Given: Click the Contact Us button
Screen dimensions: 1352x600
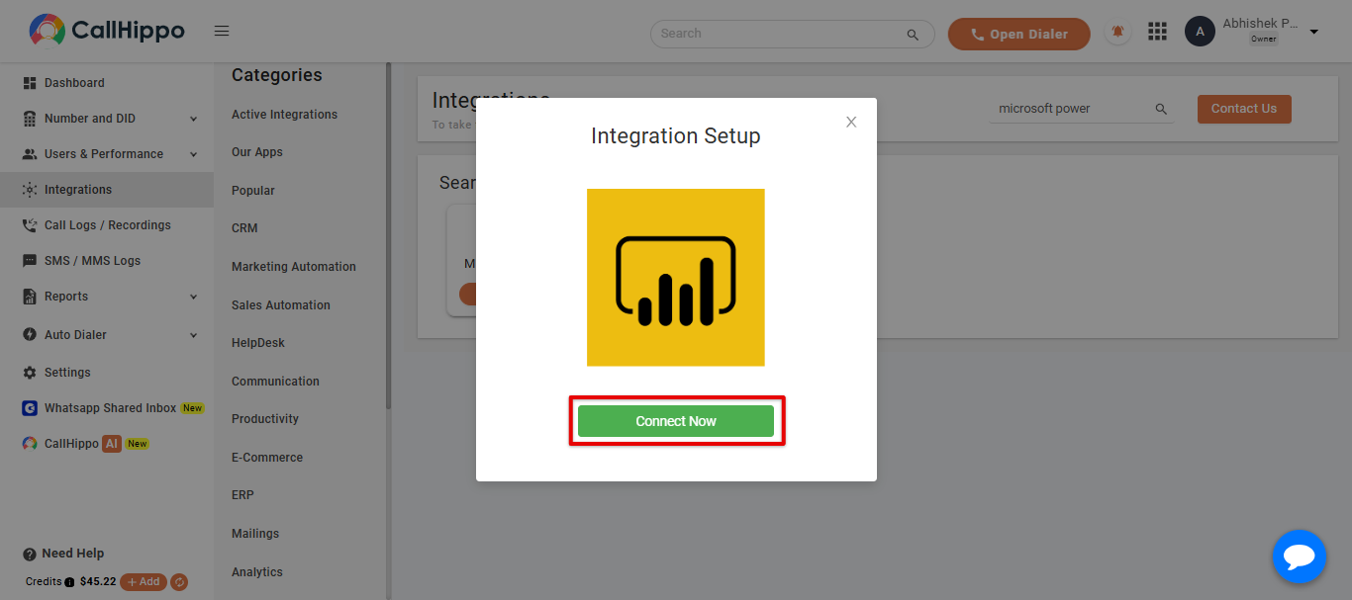Looking at the screenshot, I should tap(1244, 109).
